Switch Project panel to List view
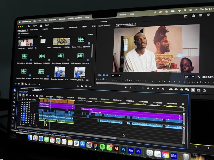Image resolution: width=214 pixels, height=160 pixels. 19,84
